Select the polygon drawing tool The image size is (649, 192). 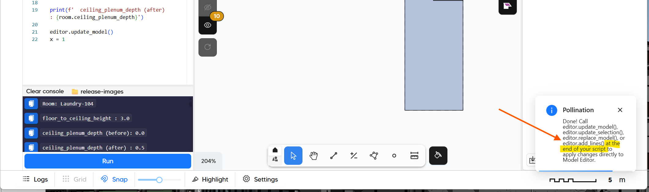(x=374, y=156)
